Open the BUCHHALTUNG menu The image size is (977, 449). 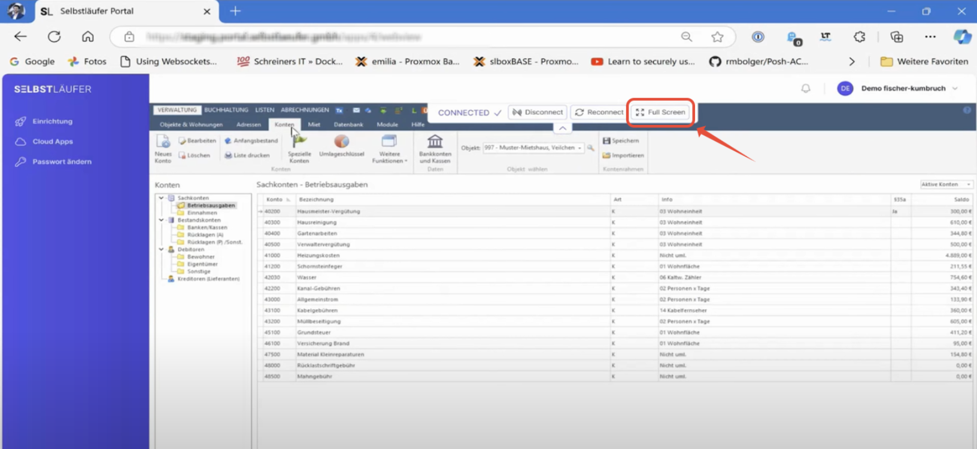226,110
